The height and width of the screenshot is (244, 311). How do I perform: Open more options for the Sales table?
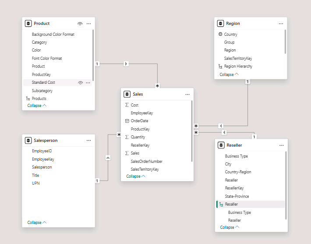187,94
